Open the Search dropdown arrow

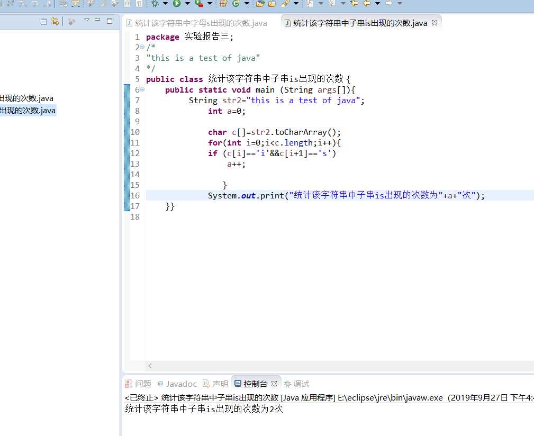click(296, 3)
